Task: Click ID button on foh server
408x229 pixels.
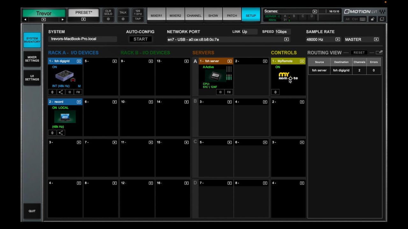Action: pyautogui.click(x=220, y=92)
